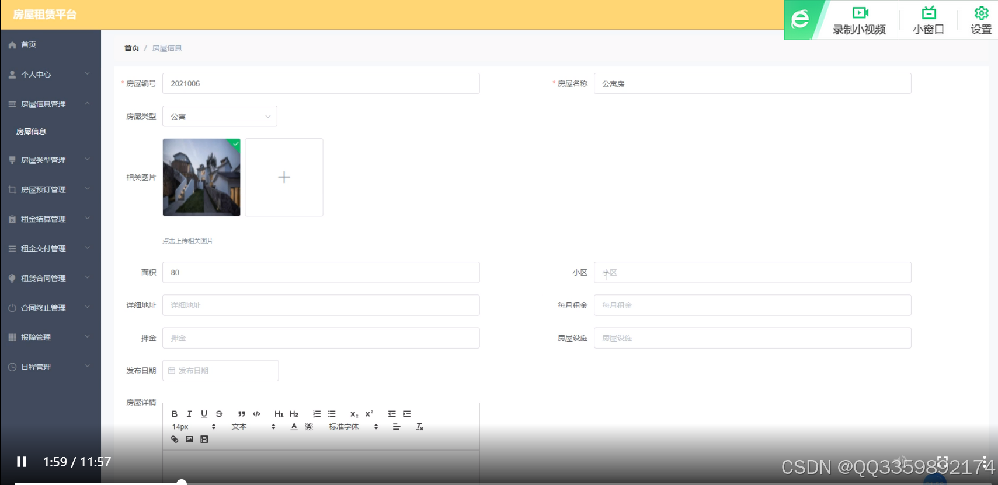998x485 pixels.
Task: Expand 合同终止管理 sidebar menu
Action: pyautogui.click(x=50, y=308)
